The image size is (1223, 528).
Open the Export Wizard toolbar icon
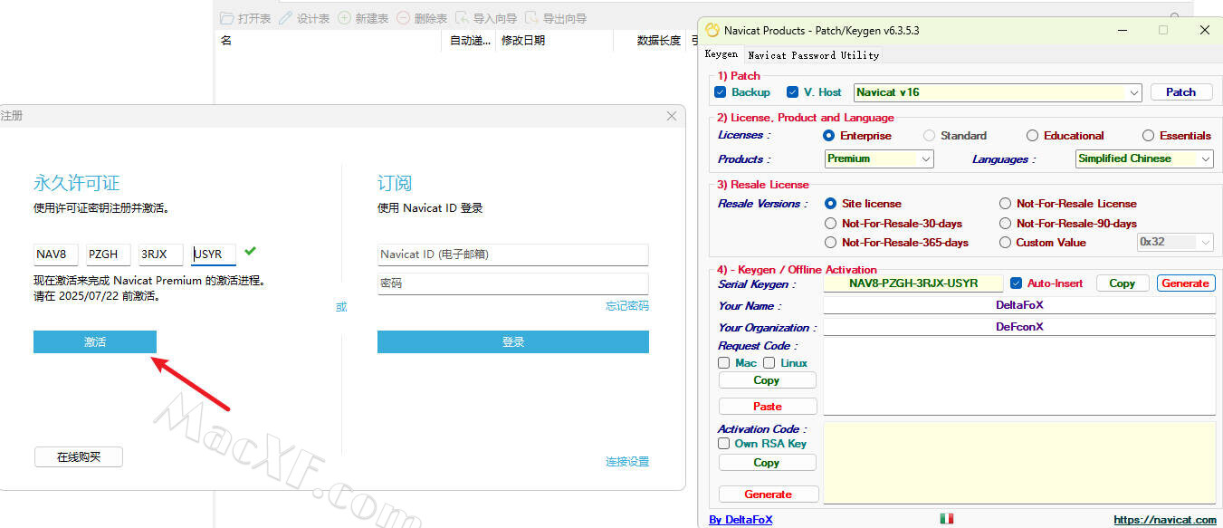531,18
